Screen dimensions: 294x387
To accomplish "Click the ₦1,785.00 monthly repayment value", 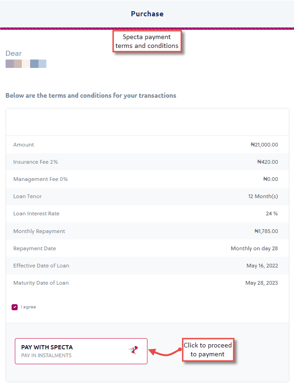I will pos(266,231).
